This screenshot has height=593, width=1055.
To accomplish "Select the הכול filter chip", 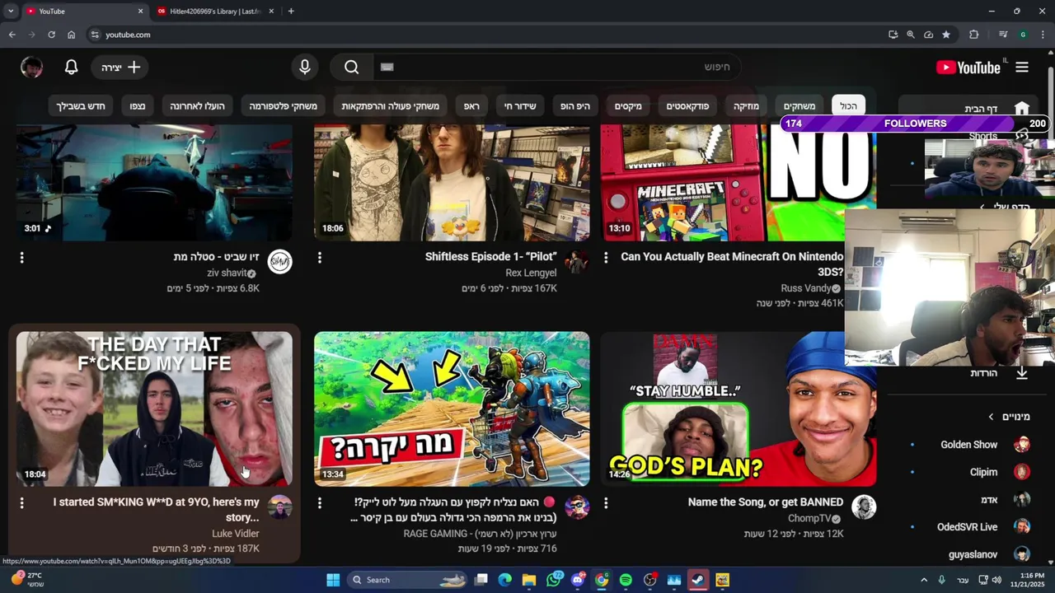I will (848, 106).
